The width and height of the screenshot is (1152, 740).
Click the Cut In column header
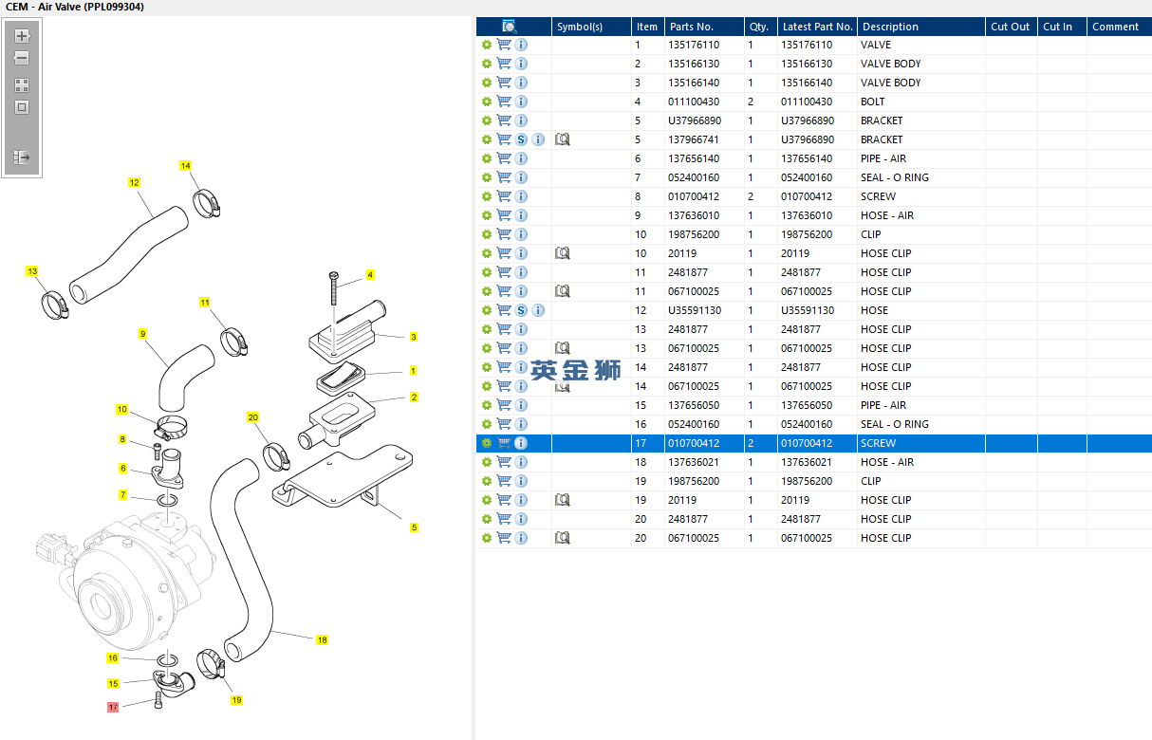pos(1062,27)
